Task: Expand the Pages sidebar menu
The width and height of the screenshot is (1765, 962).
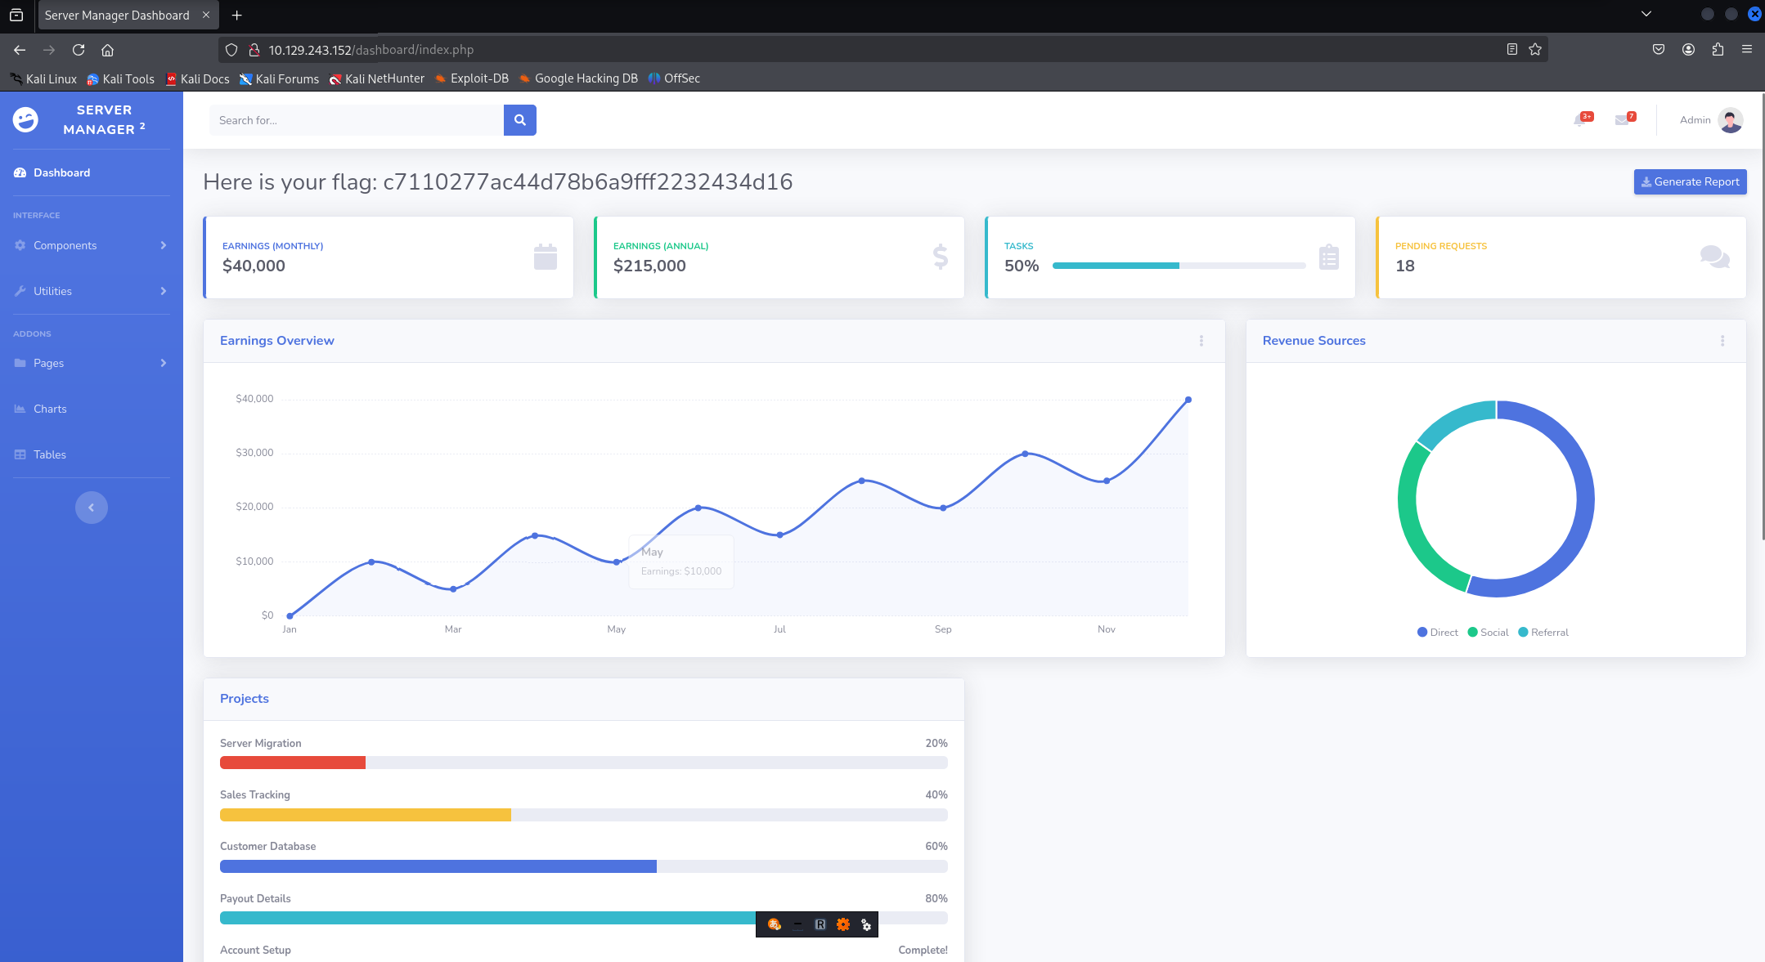Action: pyautogui.click(x=90, y=363)
